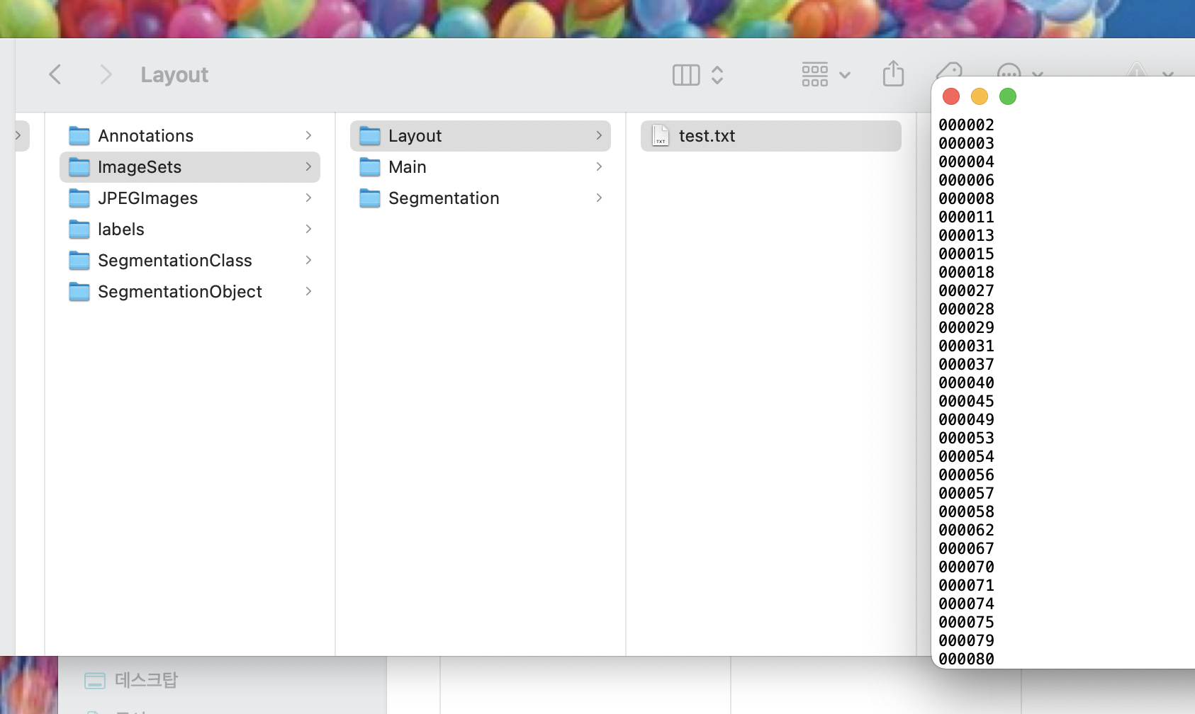The height and width of the screenshot is (714, 1195).
Task: Click line 000058 in text window
Action: (966, 511)
